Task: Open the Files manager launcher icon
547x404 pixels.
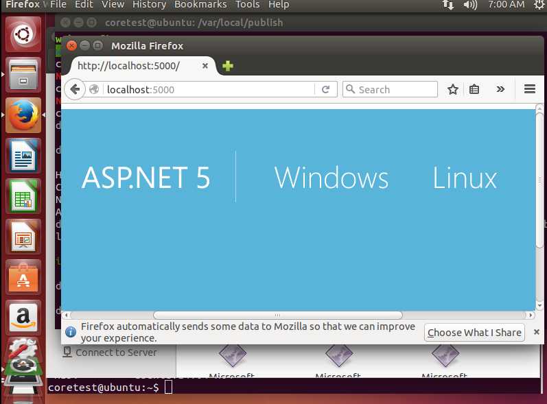Action: 23,75
